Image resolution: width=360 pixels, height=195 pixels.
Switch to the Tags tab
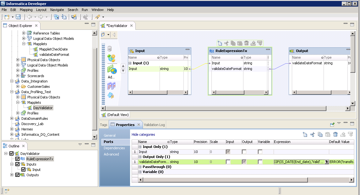pyautogui.click(x=104, y=125)
